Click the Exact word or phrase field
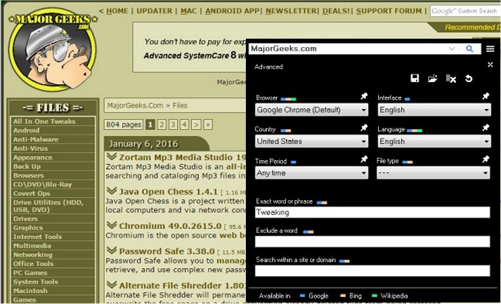Screen dimensions: 501x304 (372, 212)
